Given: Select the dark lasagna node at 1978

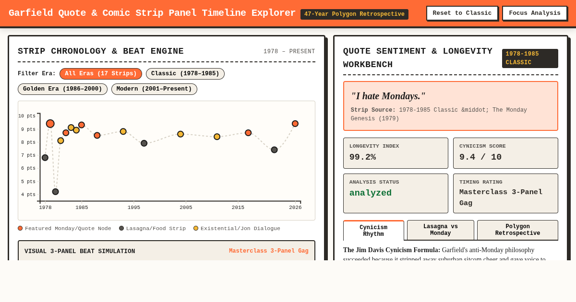Looking at the screenshot, I should click(x=45, y=158).
